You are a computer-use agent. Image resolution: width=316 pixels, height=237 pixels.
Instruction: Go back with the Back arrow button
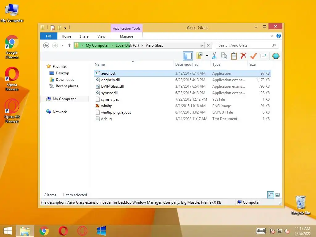pos(46,45)
